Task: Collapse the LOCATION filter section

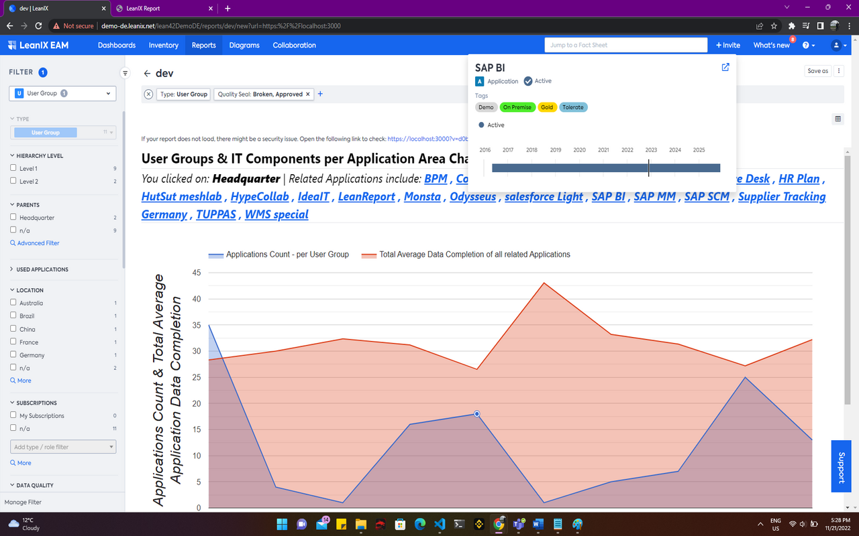Action: (27, 290)
